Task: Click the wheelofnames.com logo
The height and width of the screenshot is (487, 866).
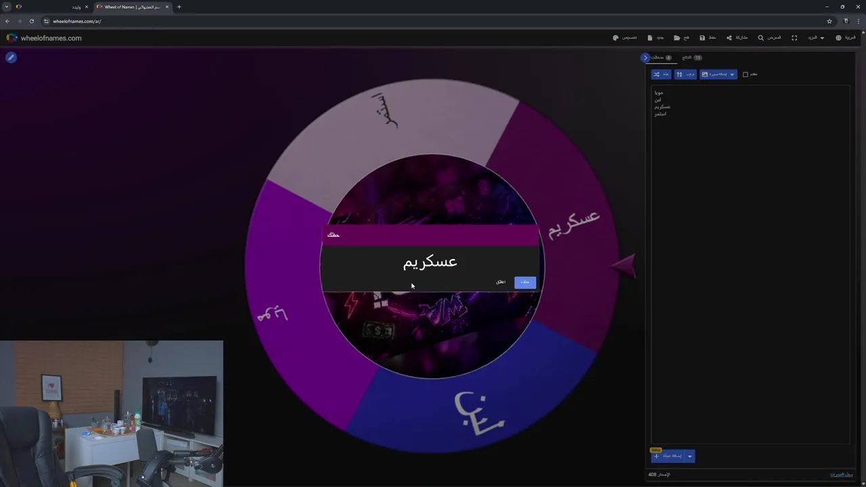Action: 44,38
